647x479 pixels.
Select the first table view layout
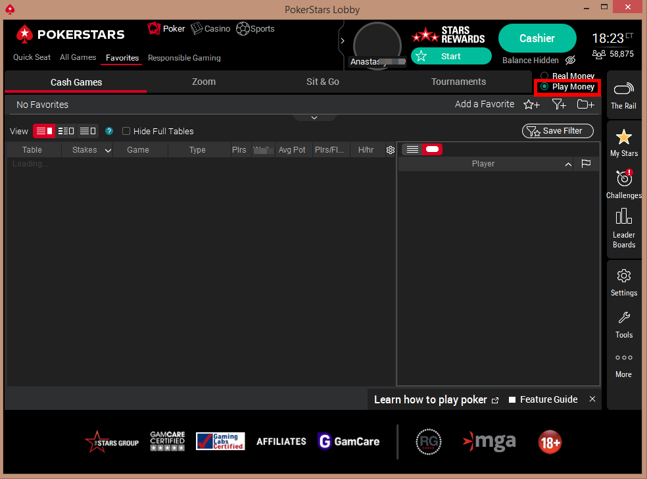(44, 132)
